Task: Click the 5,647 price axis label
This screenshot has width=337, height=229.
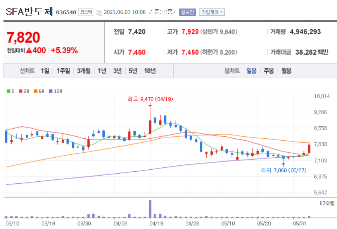Action: 320,193
